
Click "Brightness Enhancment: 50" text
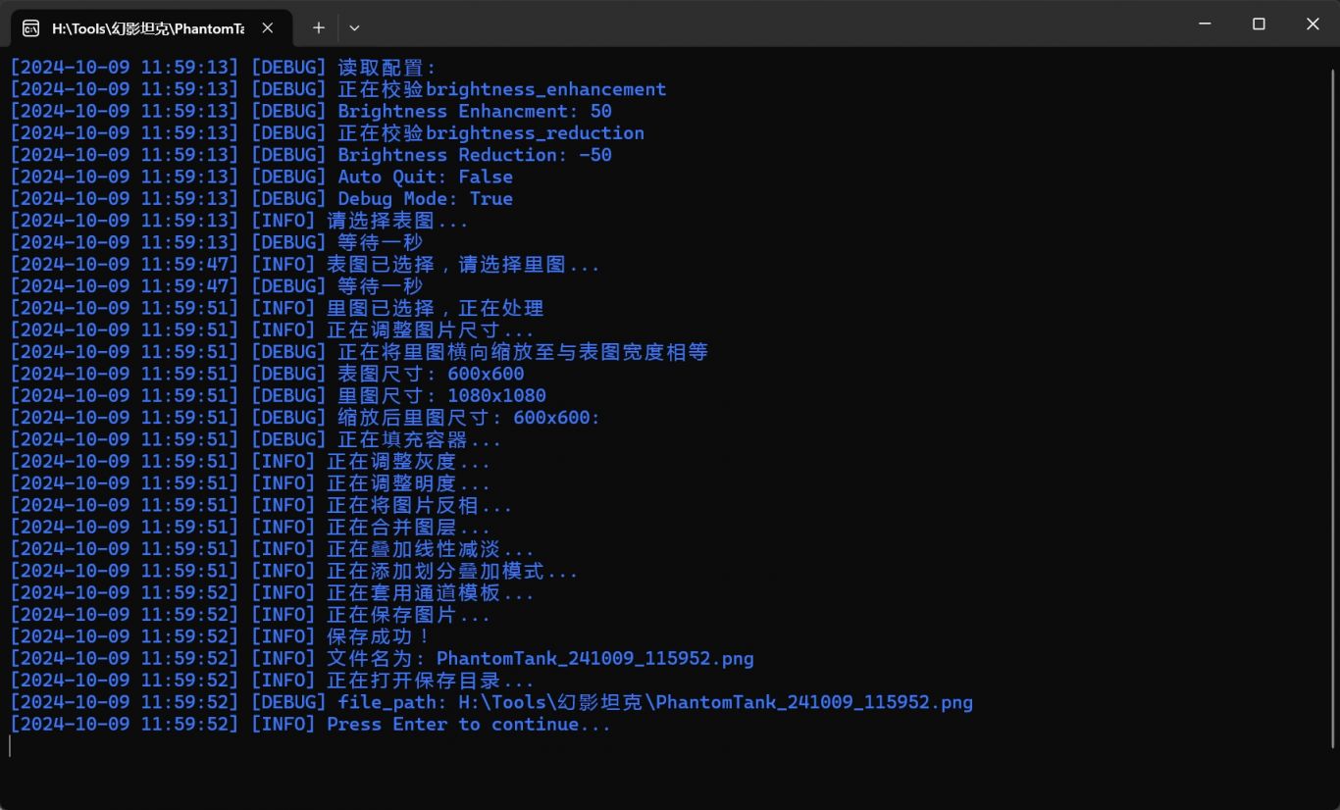pyautogui.click(x=475, y=111)
